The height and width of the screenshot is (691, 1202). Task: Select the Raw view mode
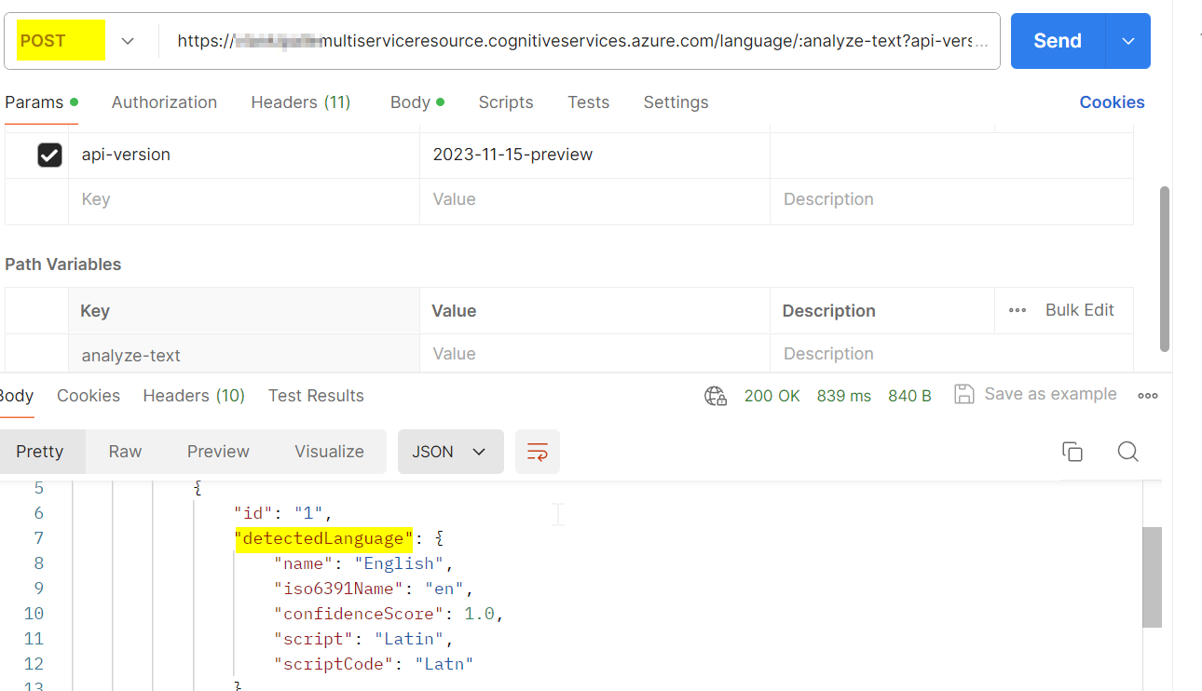(x=125, y=452)
